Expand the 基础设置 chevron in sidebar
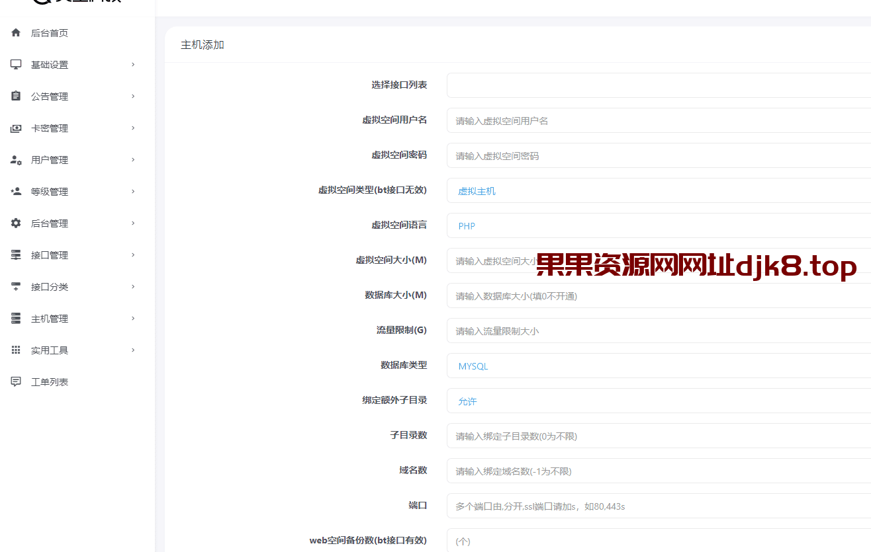 (132, 64)
